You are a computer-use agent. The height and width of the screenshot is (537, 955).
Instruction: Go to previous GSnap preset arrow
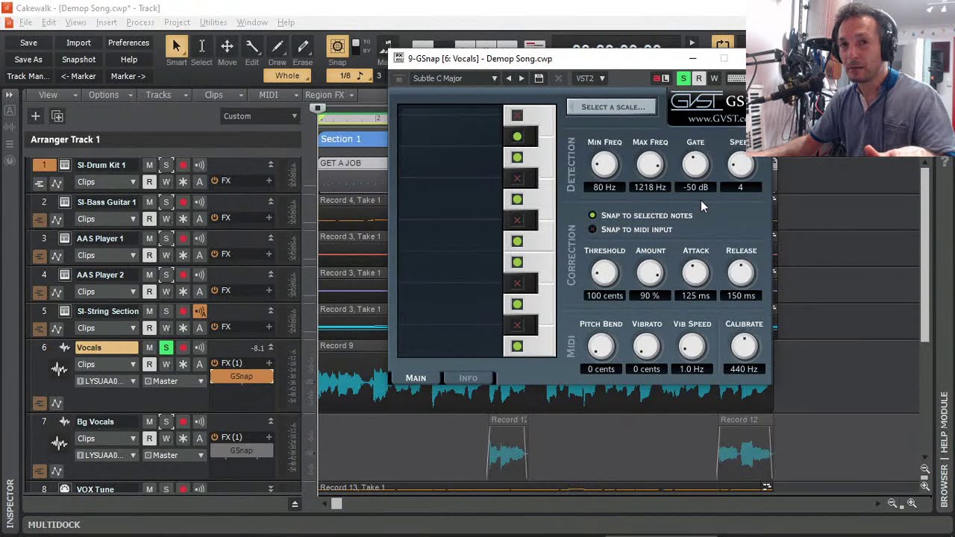[509, 78]
